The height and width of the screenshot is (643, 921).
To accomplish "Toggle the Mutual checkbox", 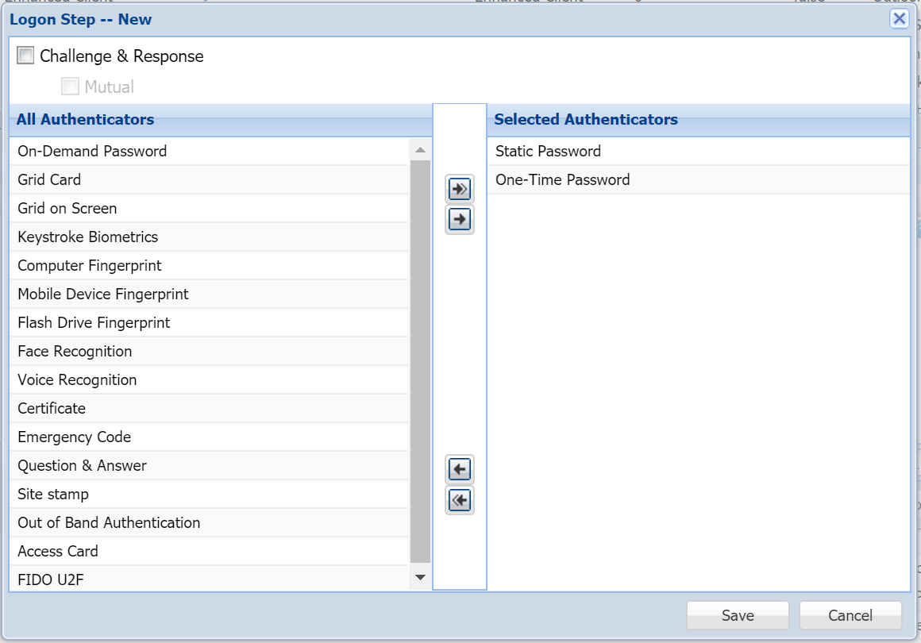I will [71, 87].
